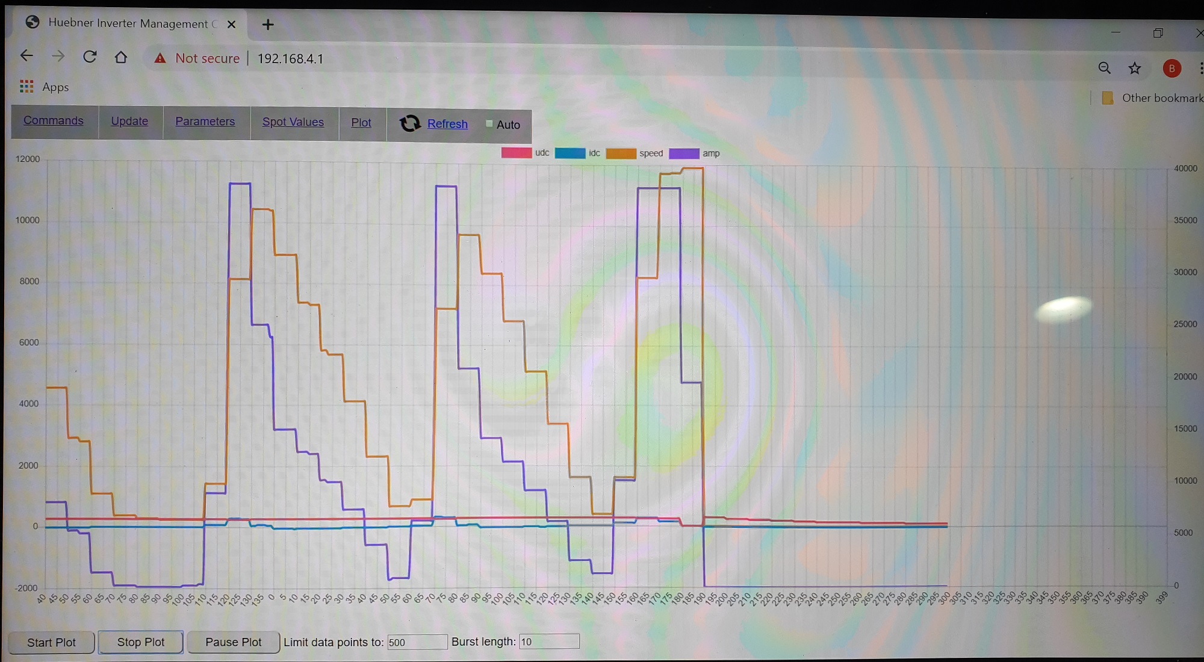Open a new browser tab
Viewport: 1204px width, 662px height.
(268, 25)
